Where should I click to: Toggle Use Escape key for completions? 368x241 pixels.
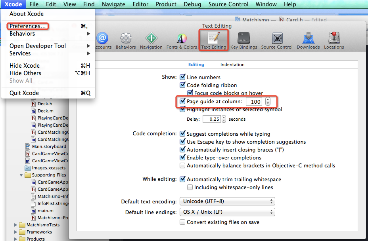[182, 142]
